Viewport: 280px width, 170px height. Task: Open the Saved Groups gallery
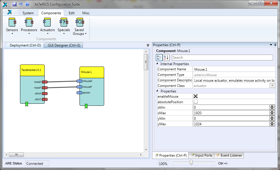click(x=80, y=27)
